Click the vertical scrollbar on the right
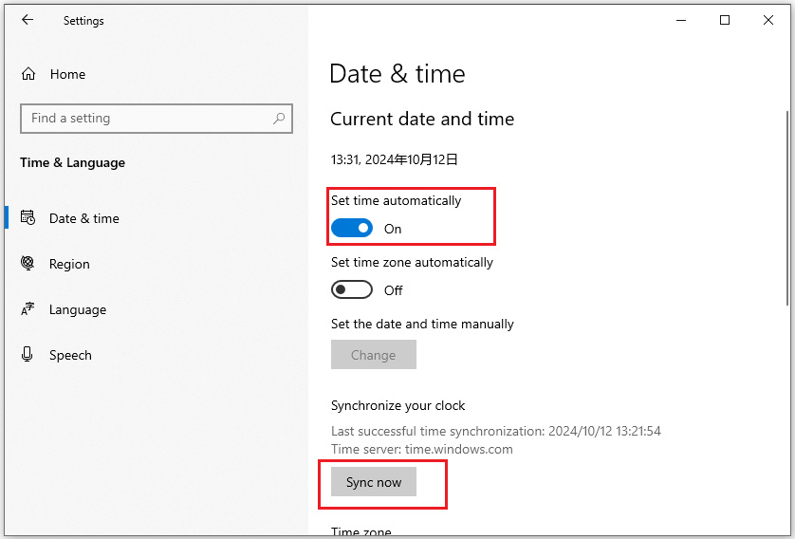The height and width of the screenshot is (539, 795). tap(787, 209)
